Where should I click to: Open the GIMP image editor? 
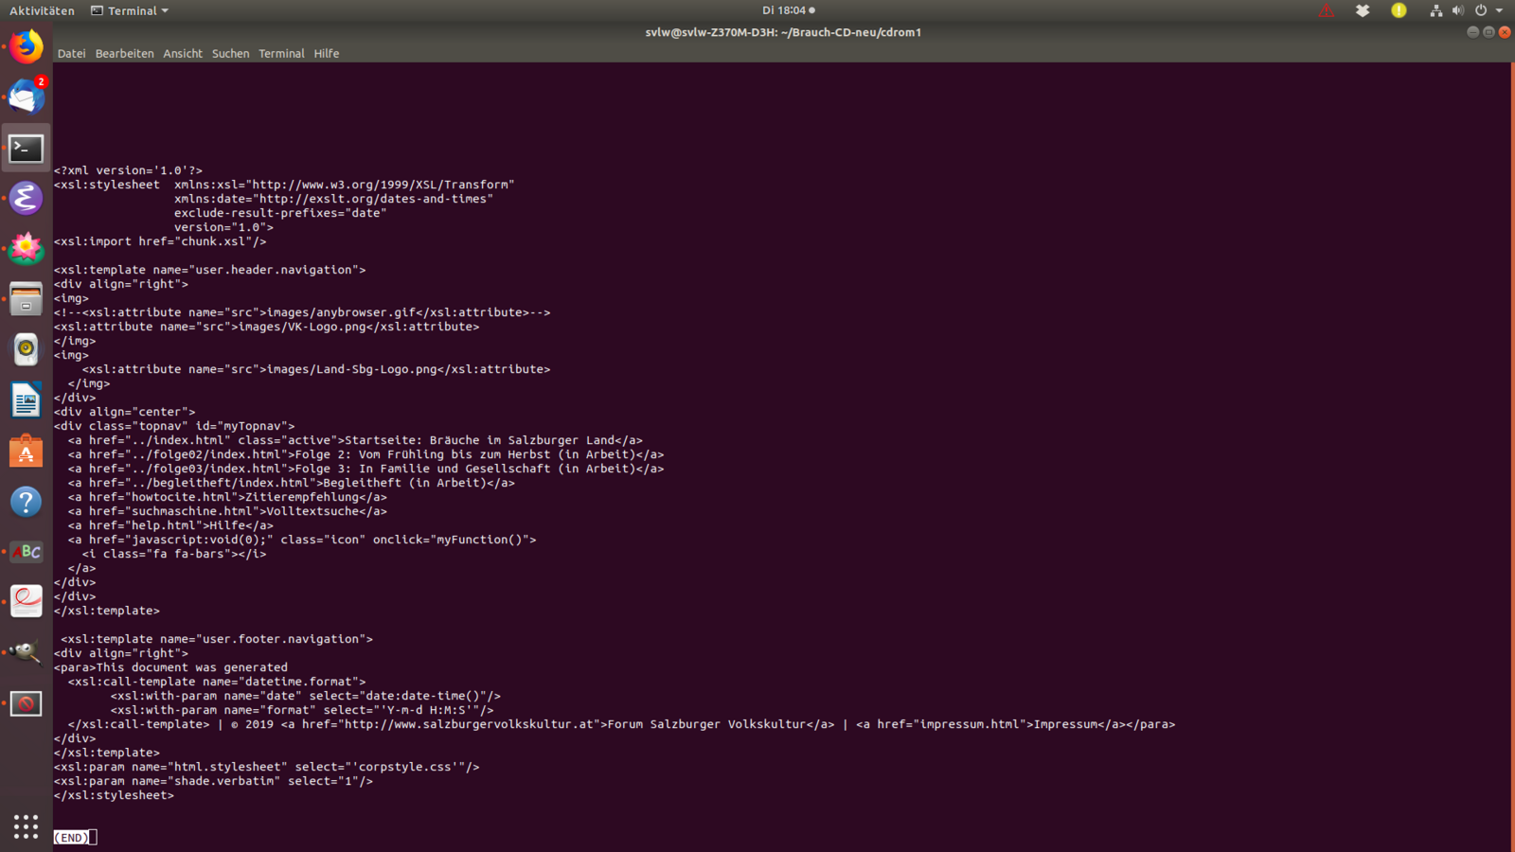click(x=26, y=652)
